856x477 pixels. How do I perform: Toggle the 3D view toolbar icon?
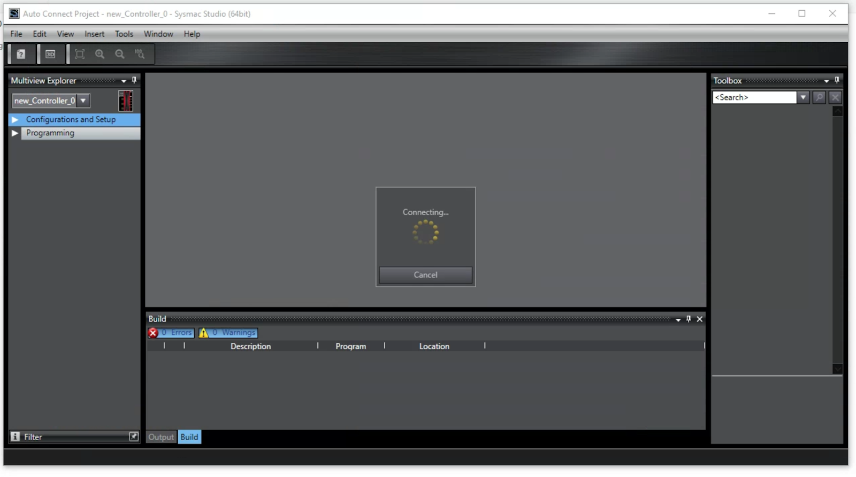(x=50, y=54)
